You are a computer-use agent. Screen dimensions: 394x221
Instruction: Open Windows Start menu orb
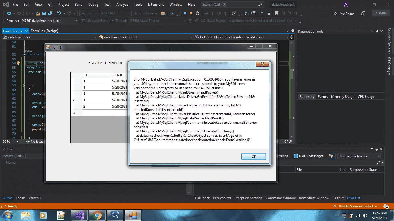(7, 215)
